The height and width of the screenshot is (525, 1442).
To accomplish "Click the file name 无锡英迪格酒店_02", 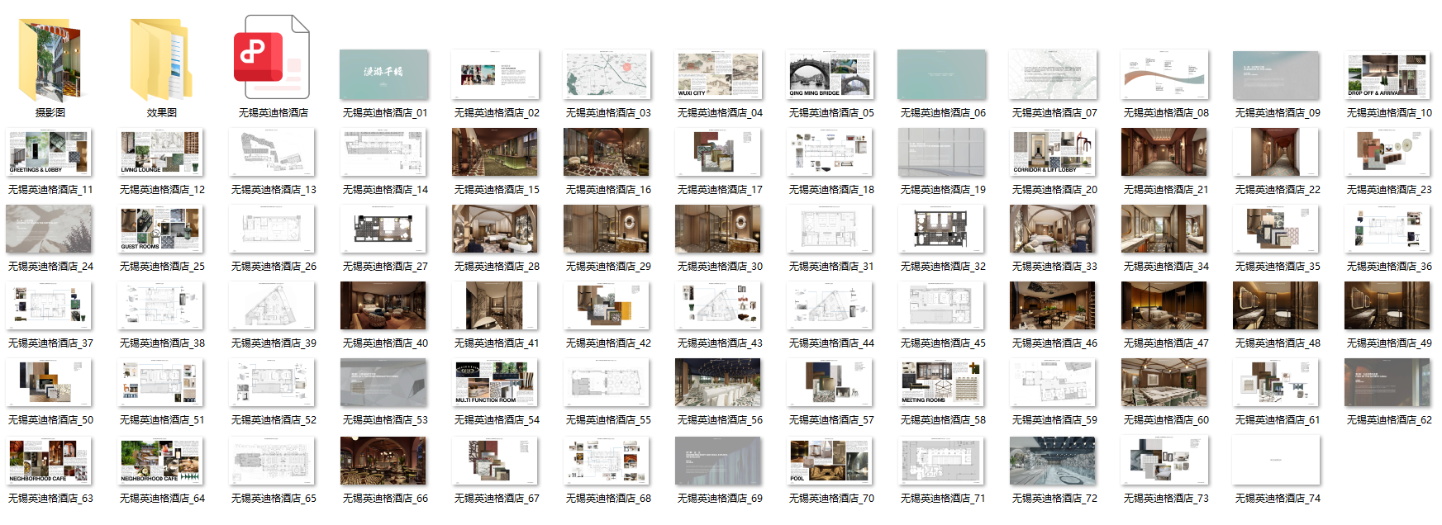I will [497, 113].
